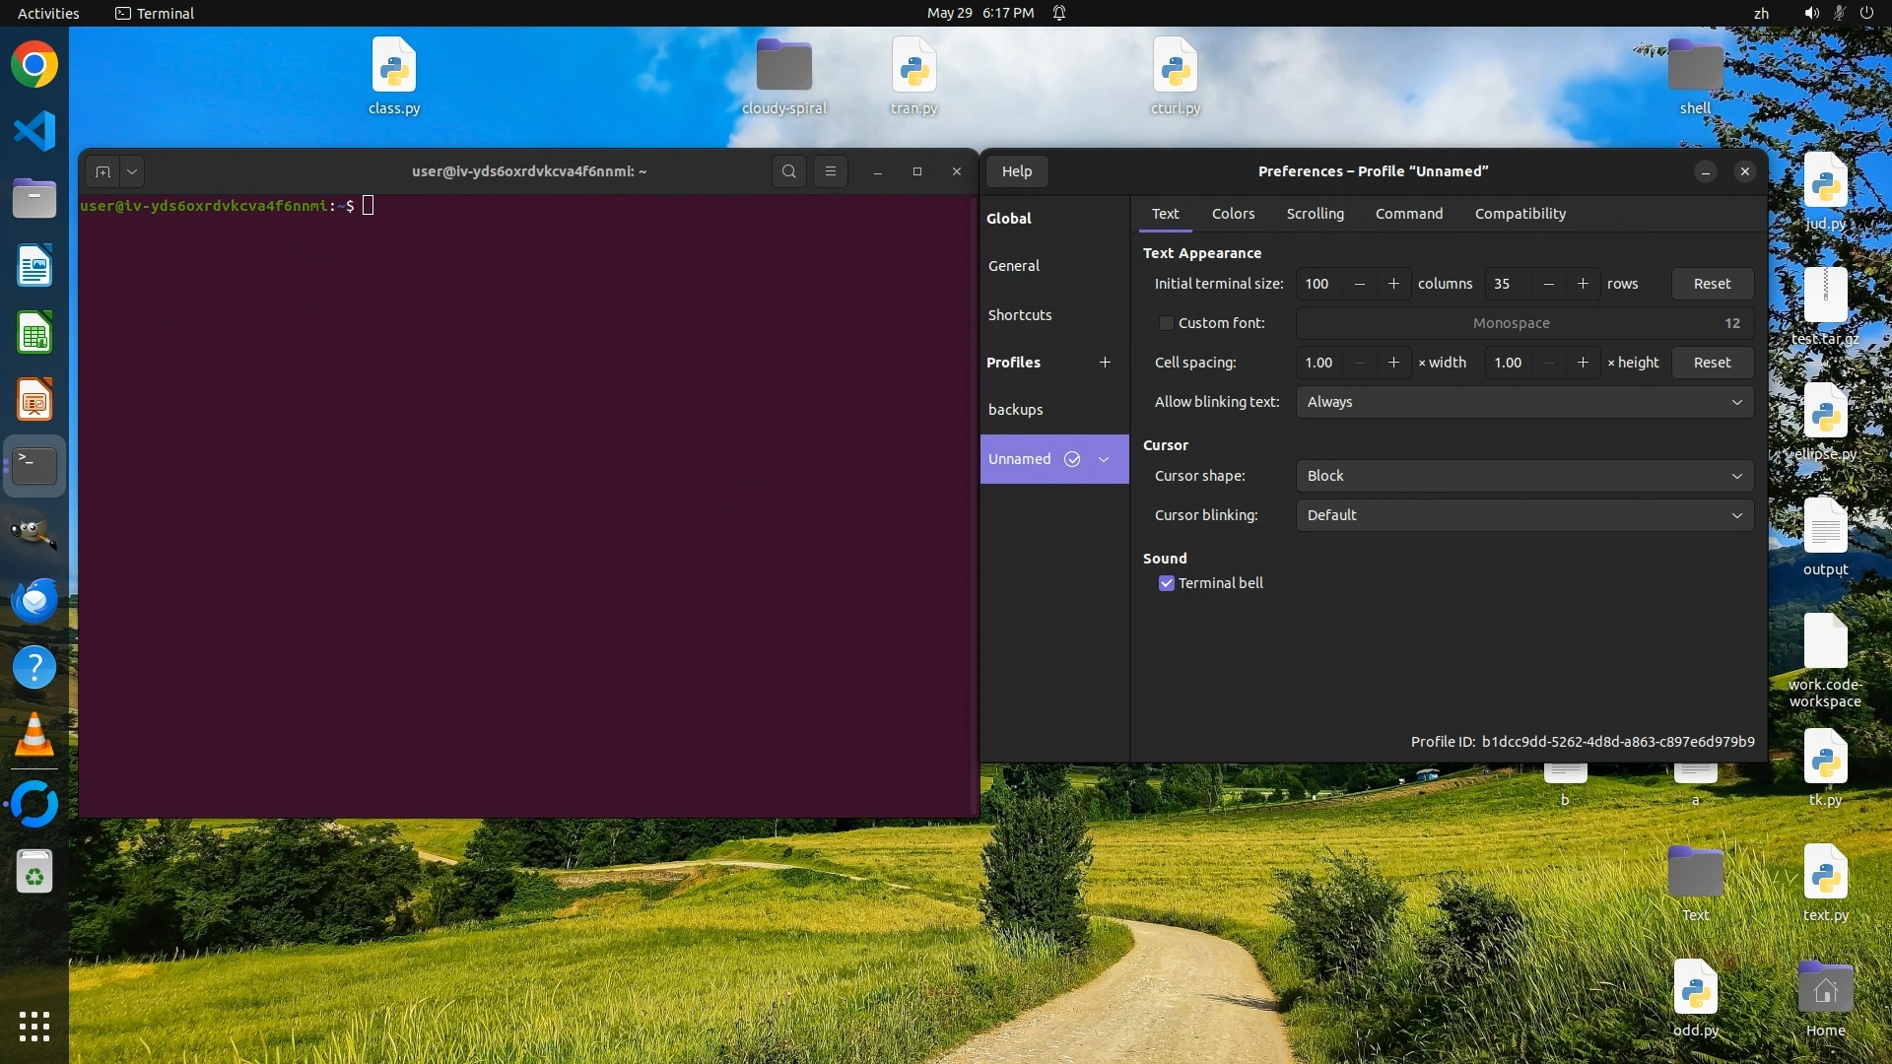Open Visual Studio Code from dock
Viewport: 1892px width, 1064px height.
click(34, 131)
